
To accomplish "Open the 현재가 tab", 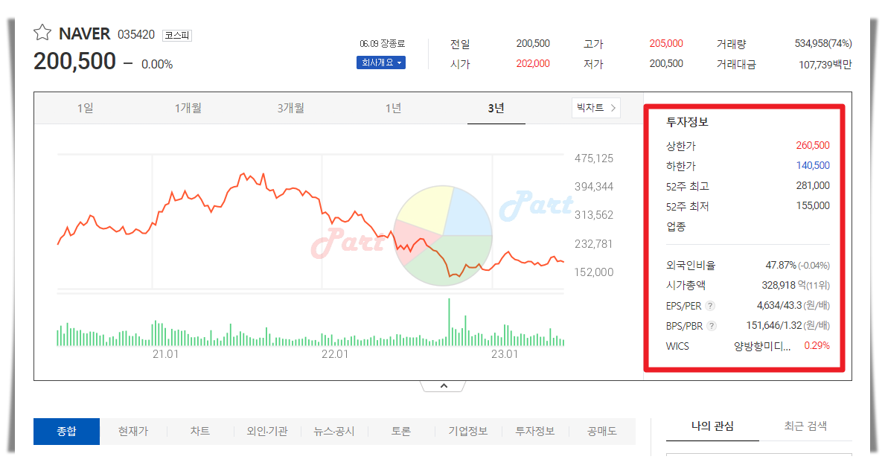I will tap(133, 432).
